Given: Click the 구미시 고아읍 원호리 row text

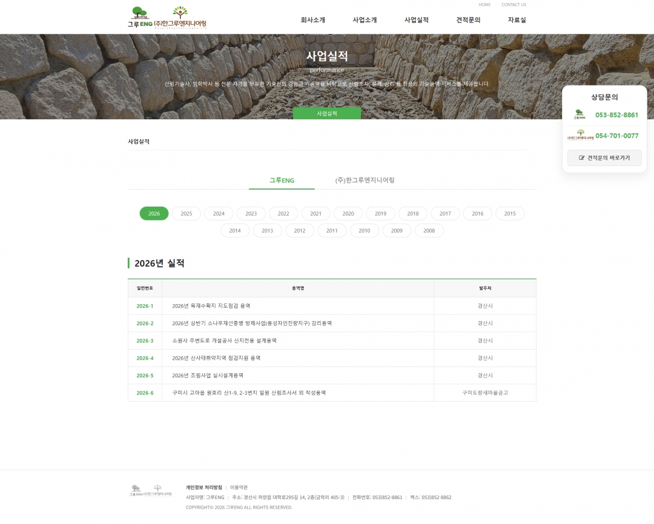Looking at the screenshot, I should tap(249, 393).
